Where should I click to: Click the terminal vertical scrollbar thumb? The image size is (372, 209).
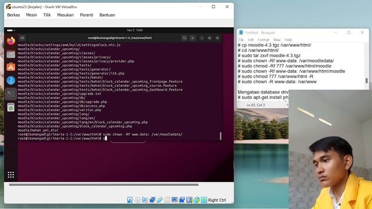tap(221, 136)
